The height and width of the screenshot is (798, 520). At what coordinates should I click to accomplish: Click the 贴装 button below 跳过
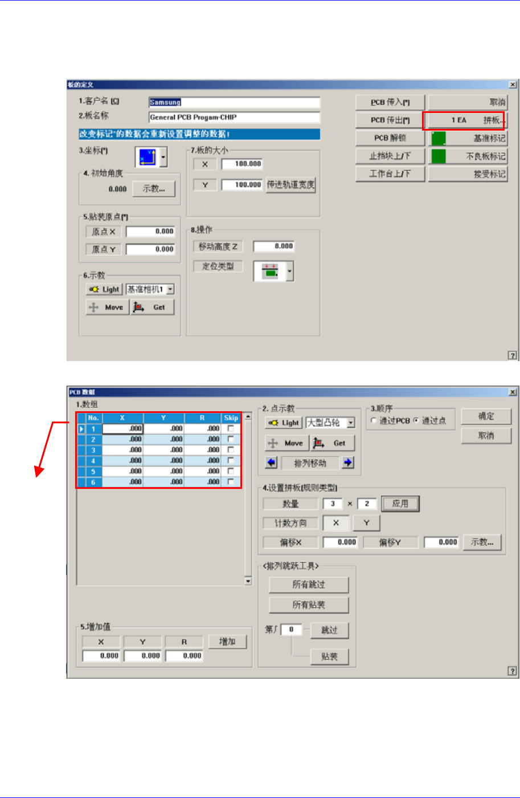[x=329, y=657]
